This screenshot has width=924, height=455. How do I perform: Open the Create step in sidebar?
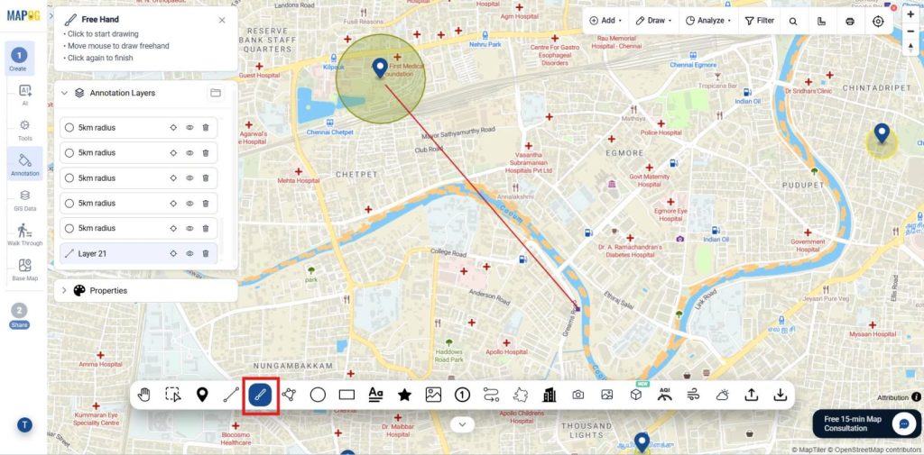tap(19, 59)
